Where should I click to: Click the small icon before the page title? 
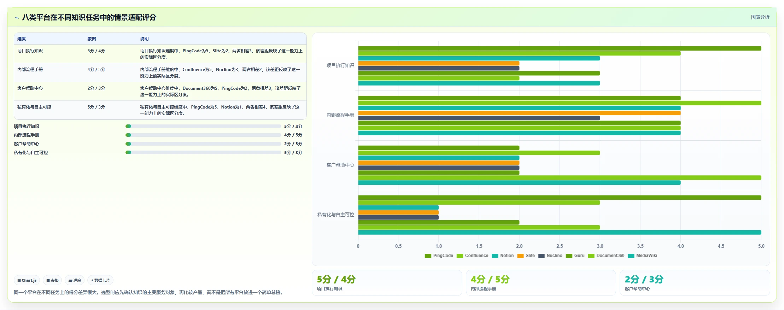[x=17, y=18]
